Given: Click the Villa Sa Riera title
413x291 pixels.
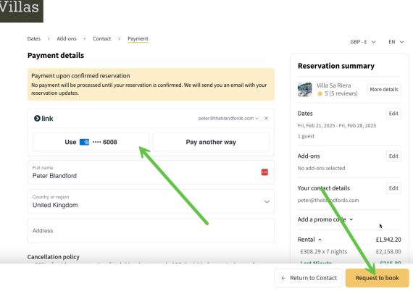Looking at the screenshot, I should click(334, 85).
